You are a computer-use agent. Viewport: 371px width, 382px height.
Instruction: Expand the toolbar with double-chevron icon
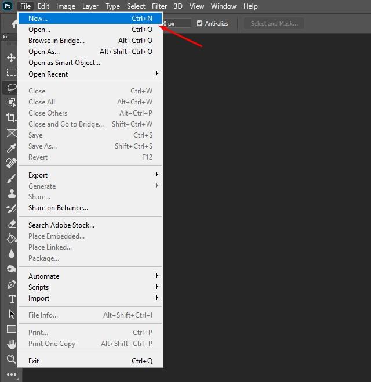[5, 37]
